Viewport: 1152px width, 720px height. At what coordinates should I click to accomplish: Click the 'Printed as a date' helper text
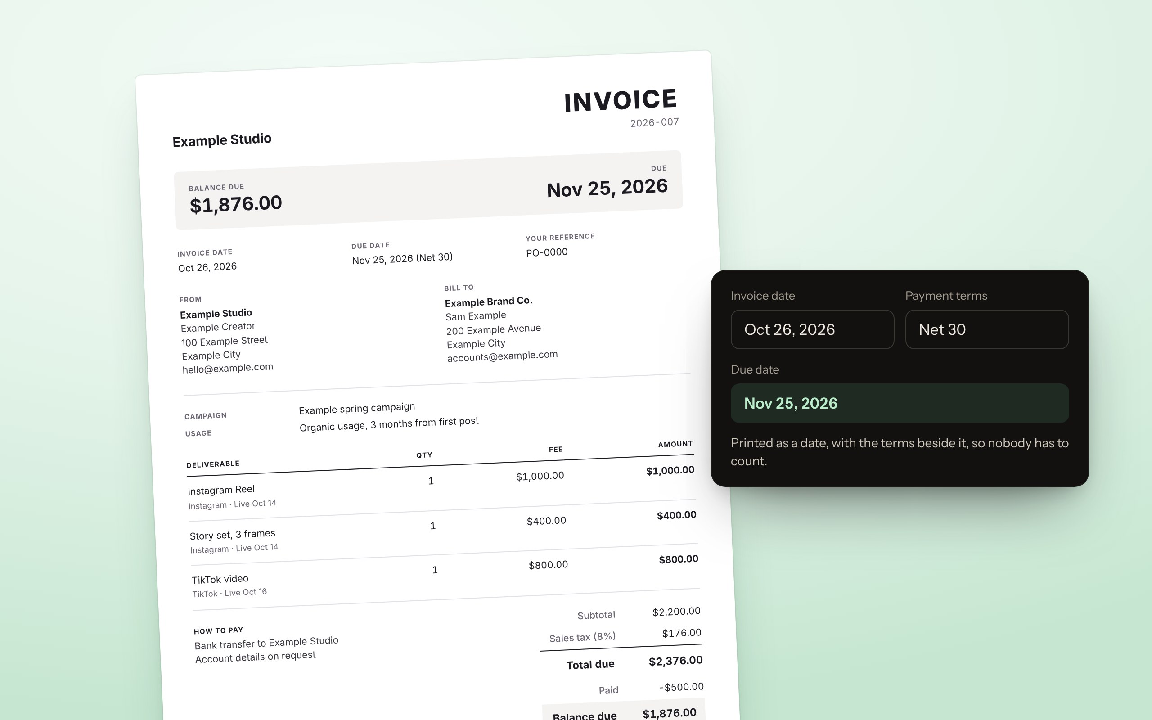click(899, 452)
